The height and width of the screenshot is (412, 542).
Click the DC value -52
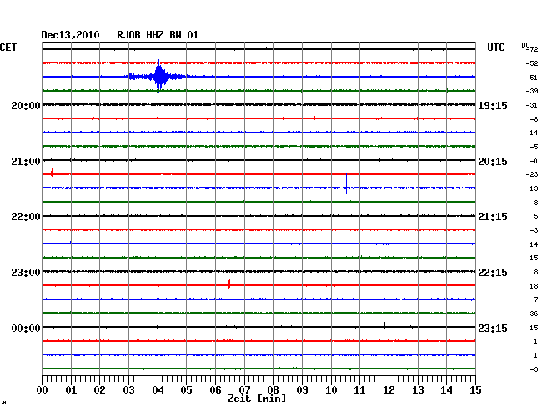532,63
